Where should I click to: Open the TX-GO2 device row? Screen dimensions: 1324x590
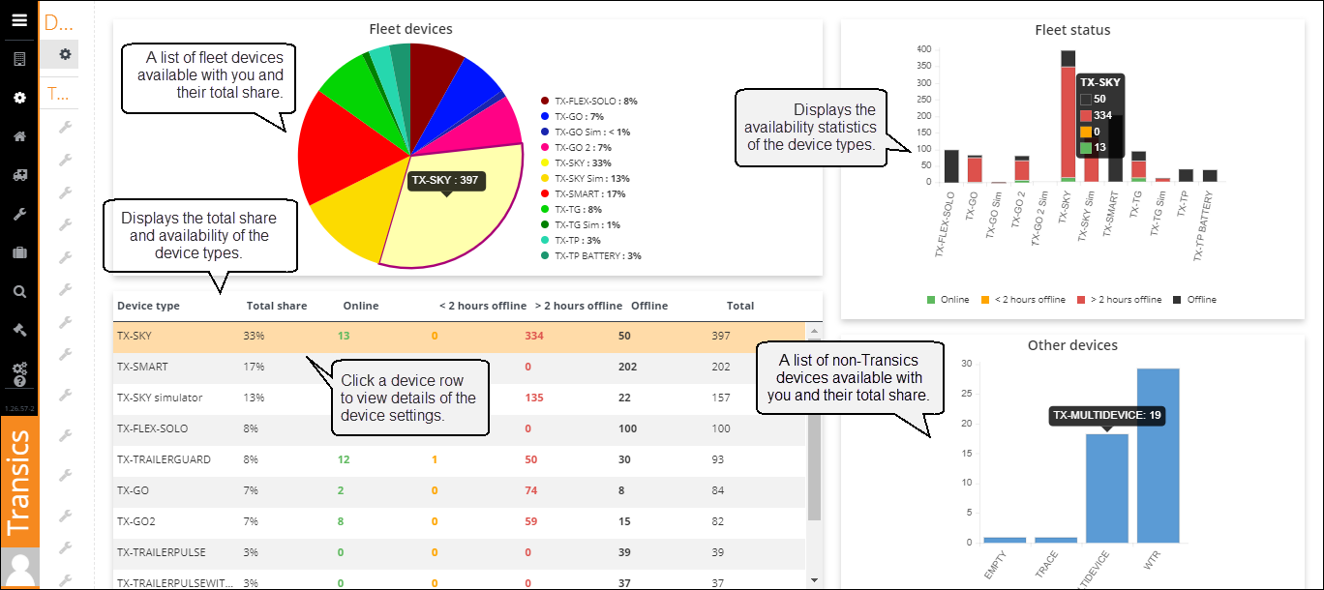tap(459, 521)
